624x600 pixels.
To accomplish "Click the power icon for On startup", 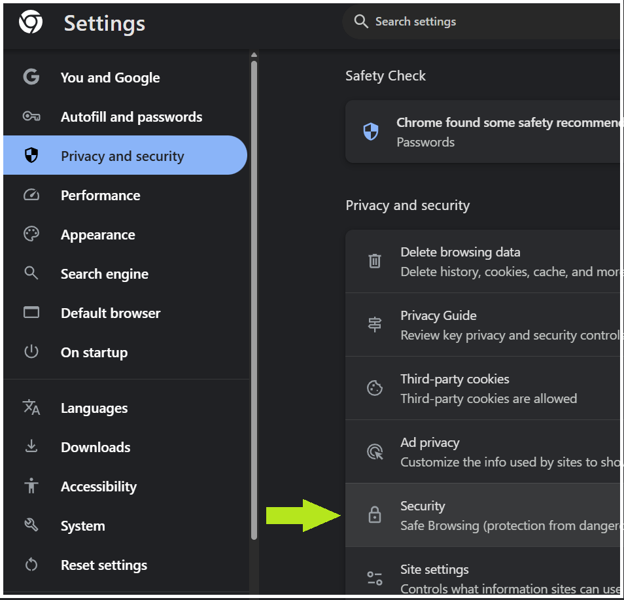I will [31, 351].
